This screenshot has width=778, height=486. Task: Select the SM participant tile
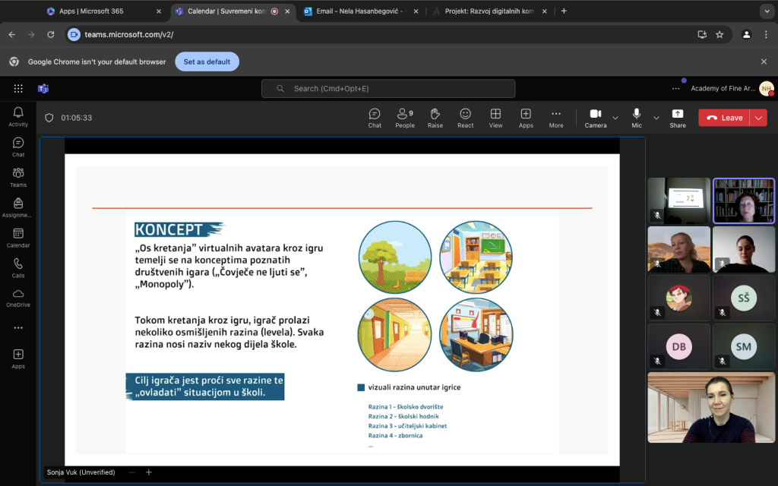click(x=743, y=346)
